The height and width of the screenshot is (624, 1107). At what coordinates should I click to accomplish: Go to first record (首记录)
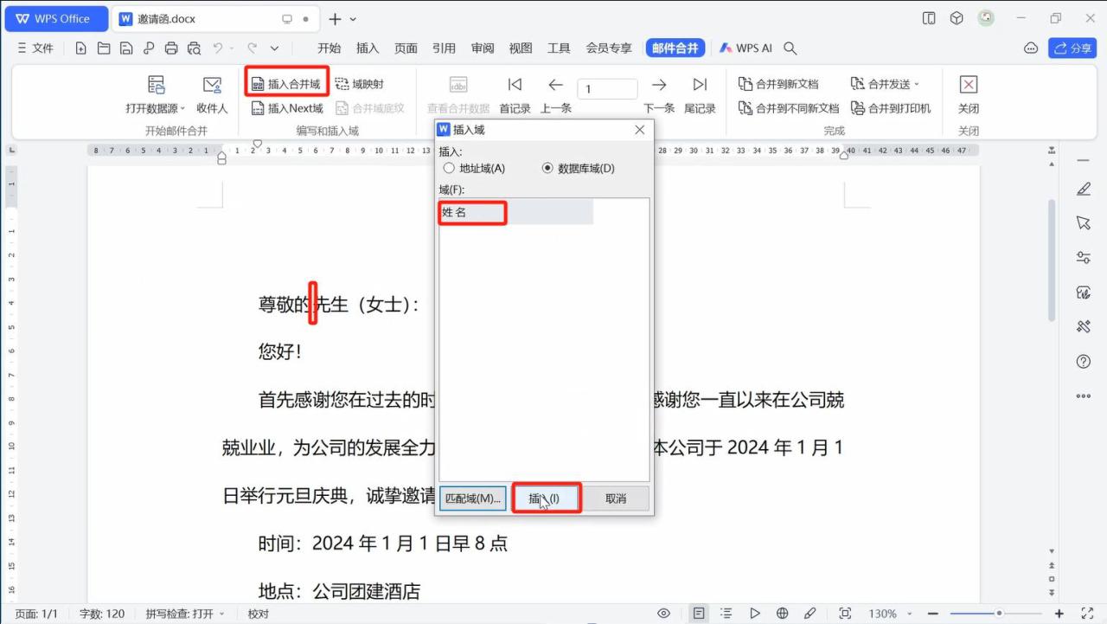515,95
